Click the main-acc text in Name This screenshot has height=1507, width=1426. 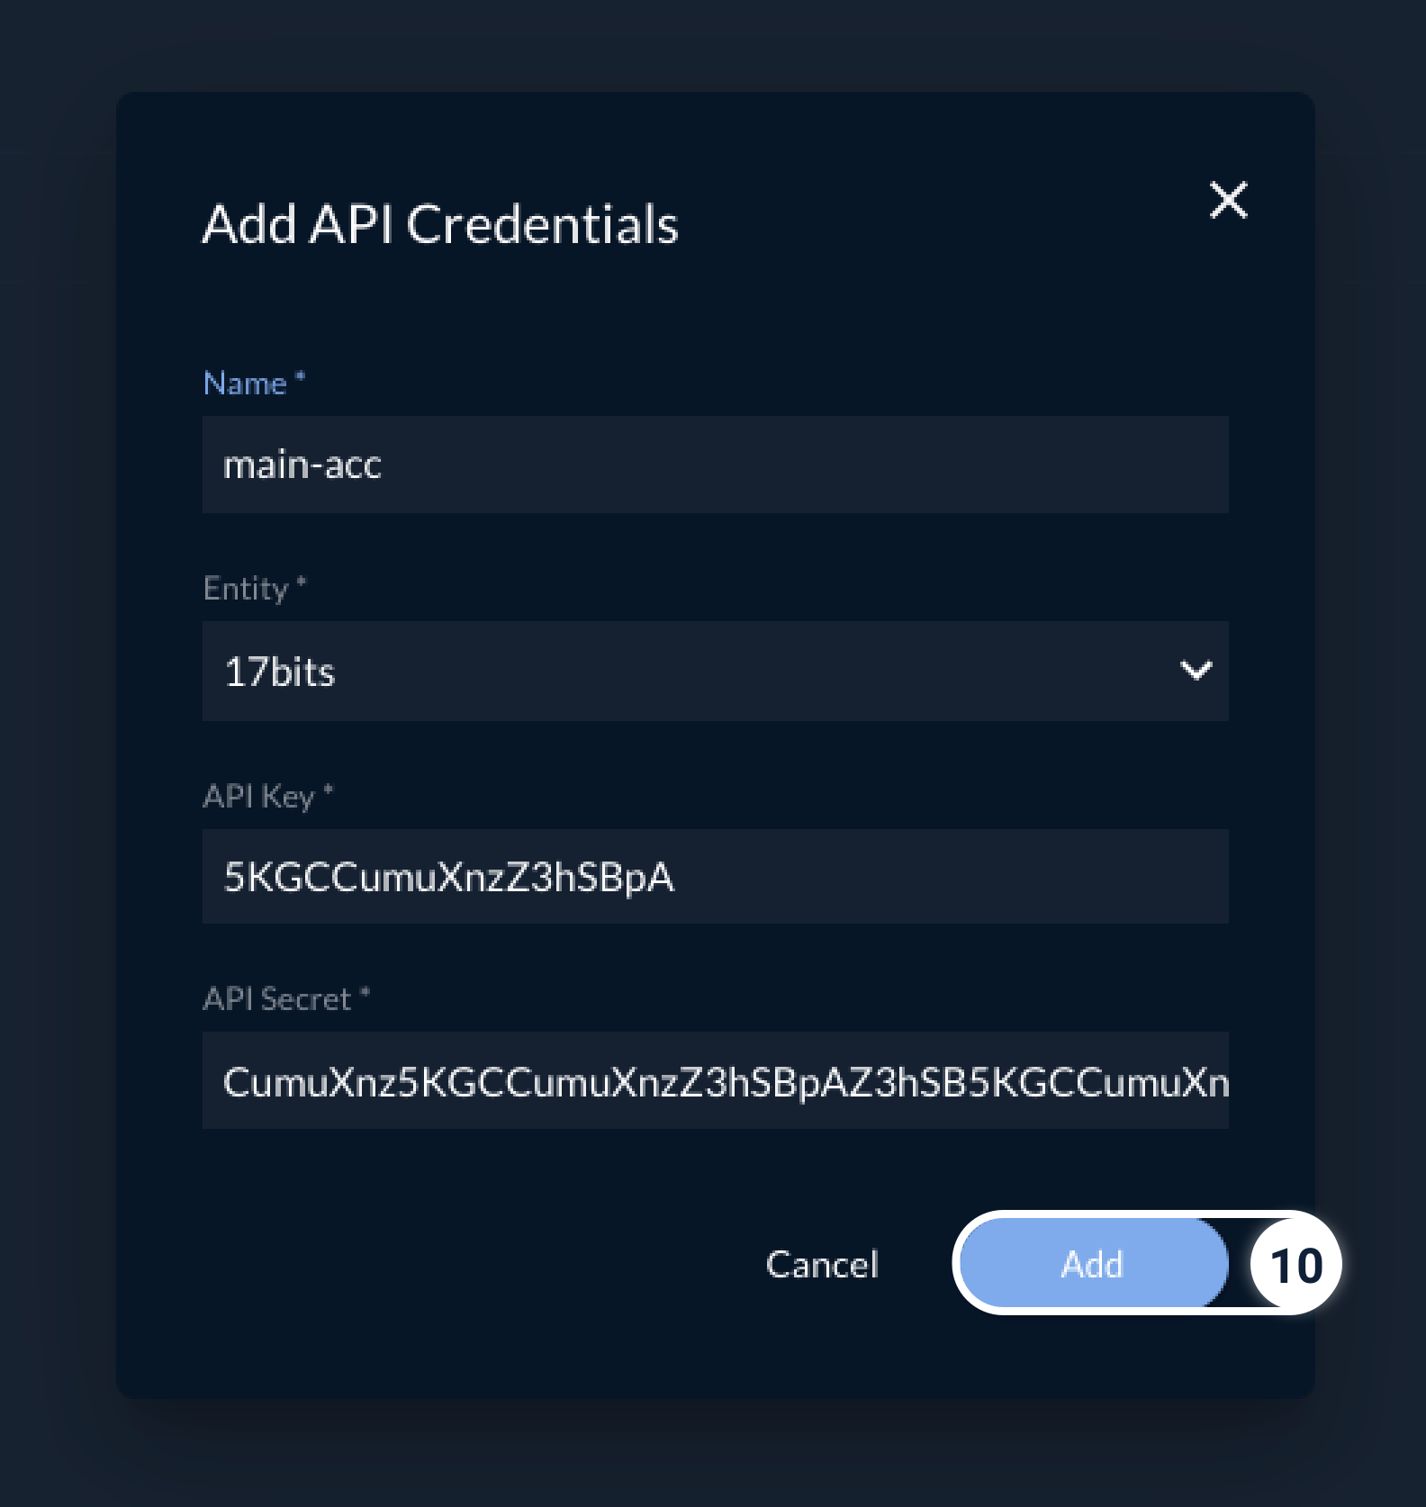click(x=302, y=465)
